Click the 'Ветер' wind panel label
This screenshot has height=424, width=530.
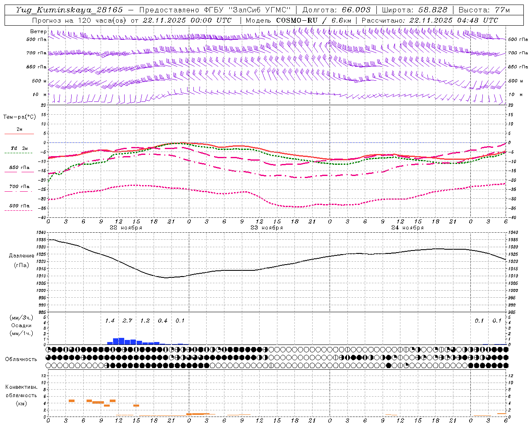coord(39,31)
